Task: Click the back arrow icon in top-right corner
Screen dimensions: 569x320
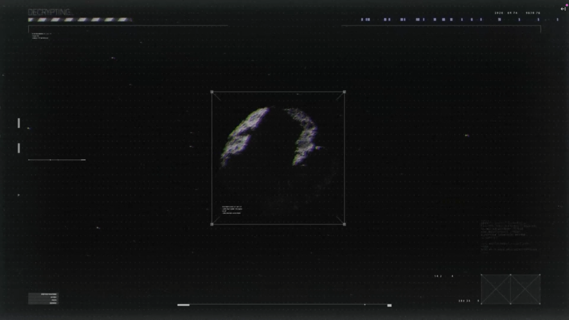Action: coord(563,9)
